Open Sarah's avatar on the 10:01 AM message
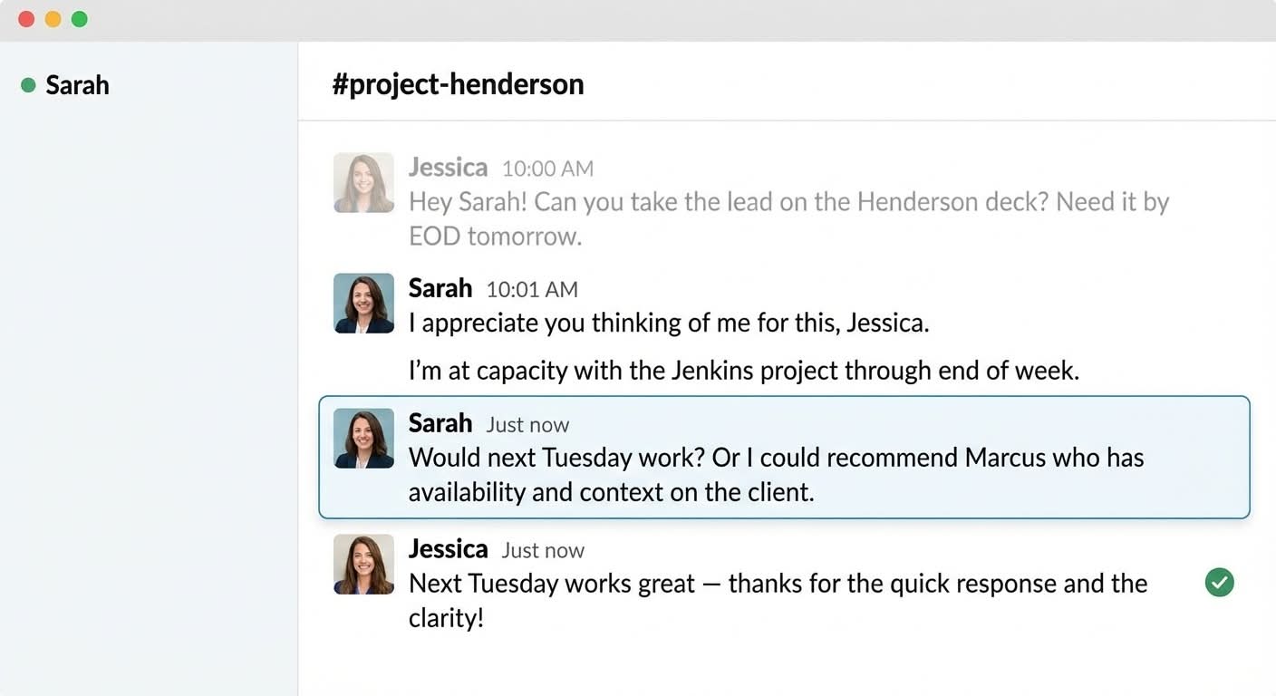The width and height of the screenshot is (1276, 696). click(363, 303)
